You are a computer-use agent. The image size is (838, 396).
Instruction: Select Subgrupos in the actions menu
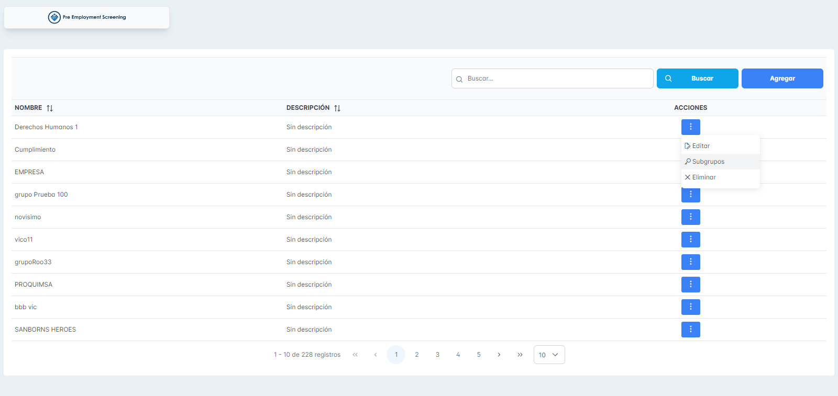click(x=708, y=162)
